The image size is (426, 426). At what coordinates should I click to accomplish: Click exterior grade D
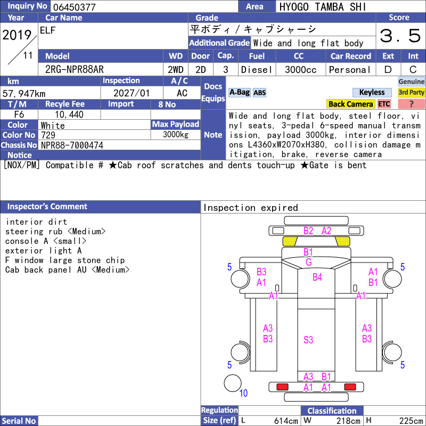coord(388,70)
